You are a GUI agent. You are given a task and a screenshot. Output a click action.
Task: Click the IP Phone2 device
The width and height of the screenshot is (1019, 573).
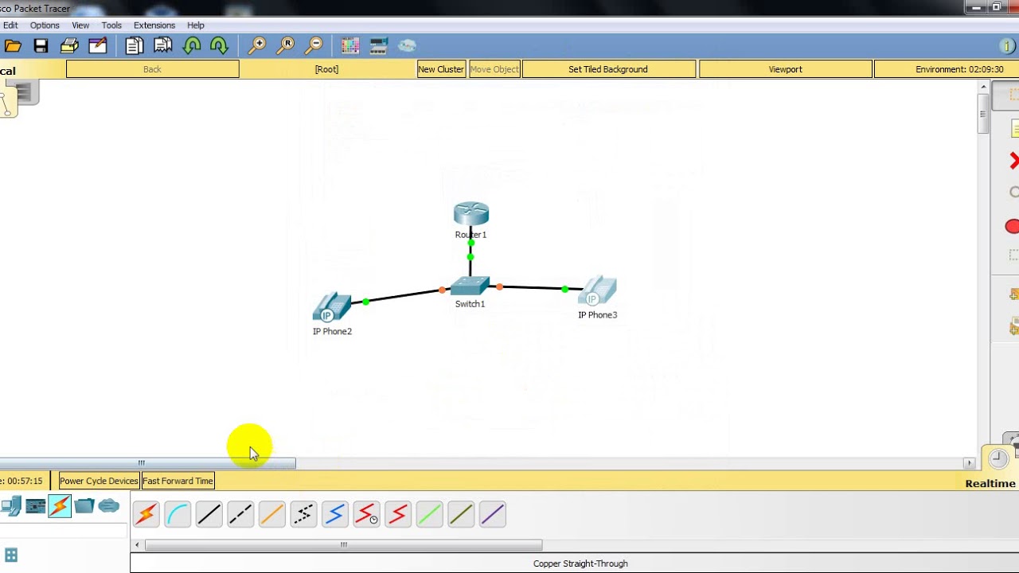[332, 307]
